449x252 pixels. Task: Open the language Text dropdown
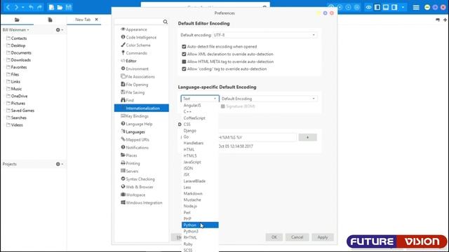click(200, 99)
